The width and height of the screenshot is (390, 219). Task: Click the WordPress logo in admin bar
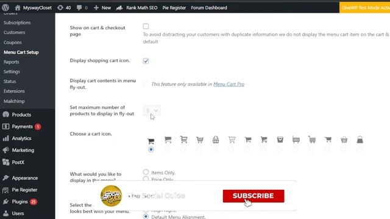pyautogui.click(x=5, y=8)
